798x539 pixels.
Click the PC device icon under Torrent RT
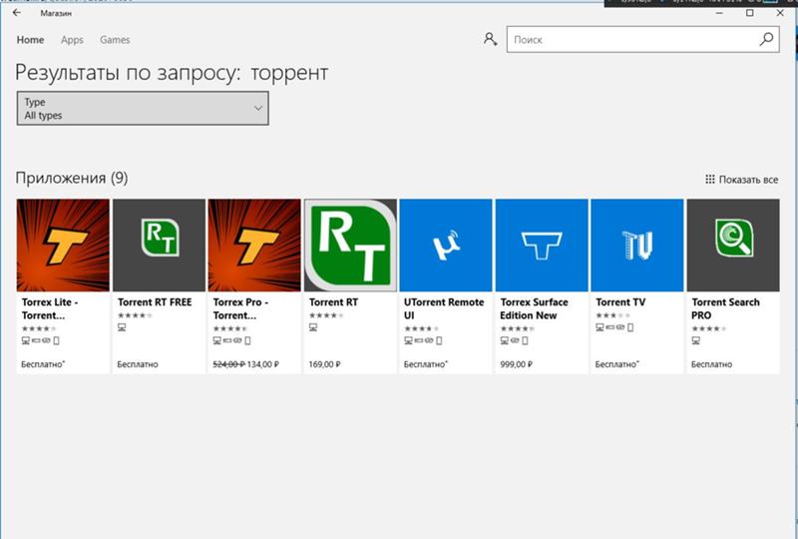[313, 327]
